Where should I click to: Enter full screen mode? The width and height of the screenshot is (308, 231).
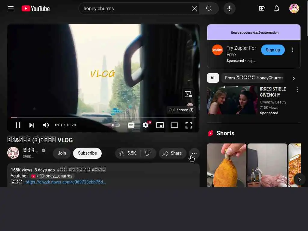coord(189,125)
